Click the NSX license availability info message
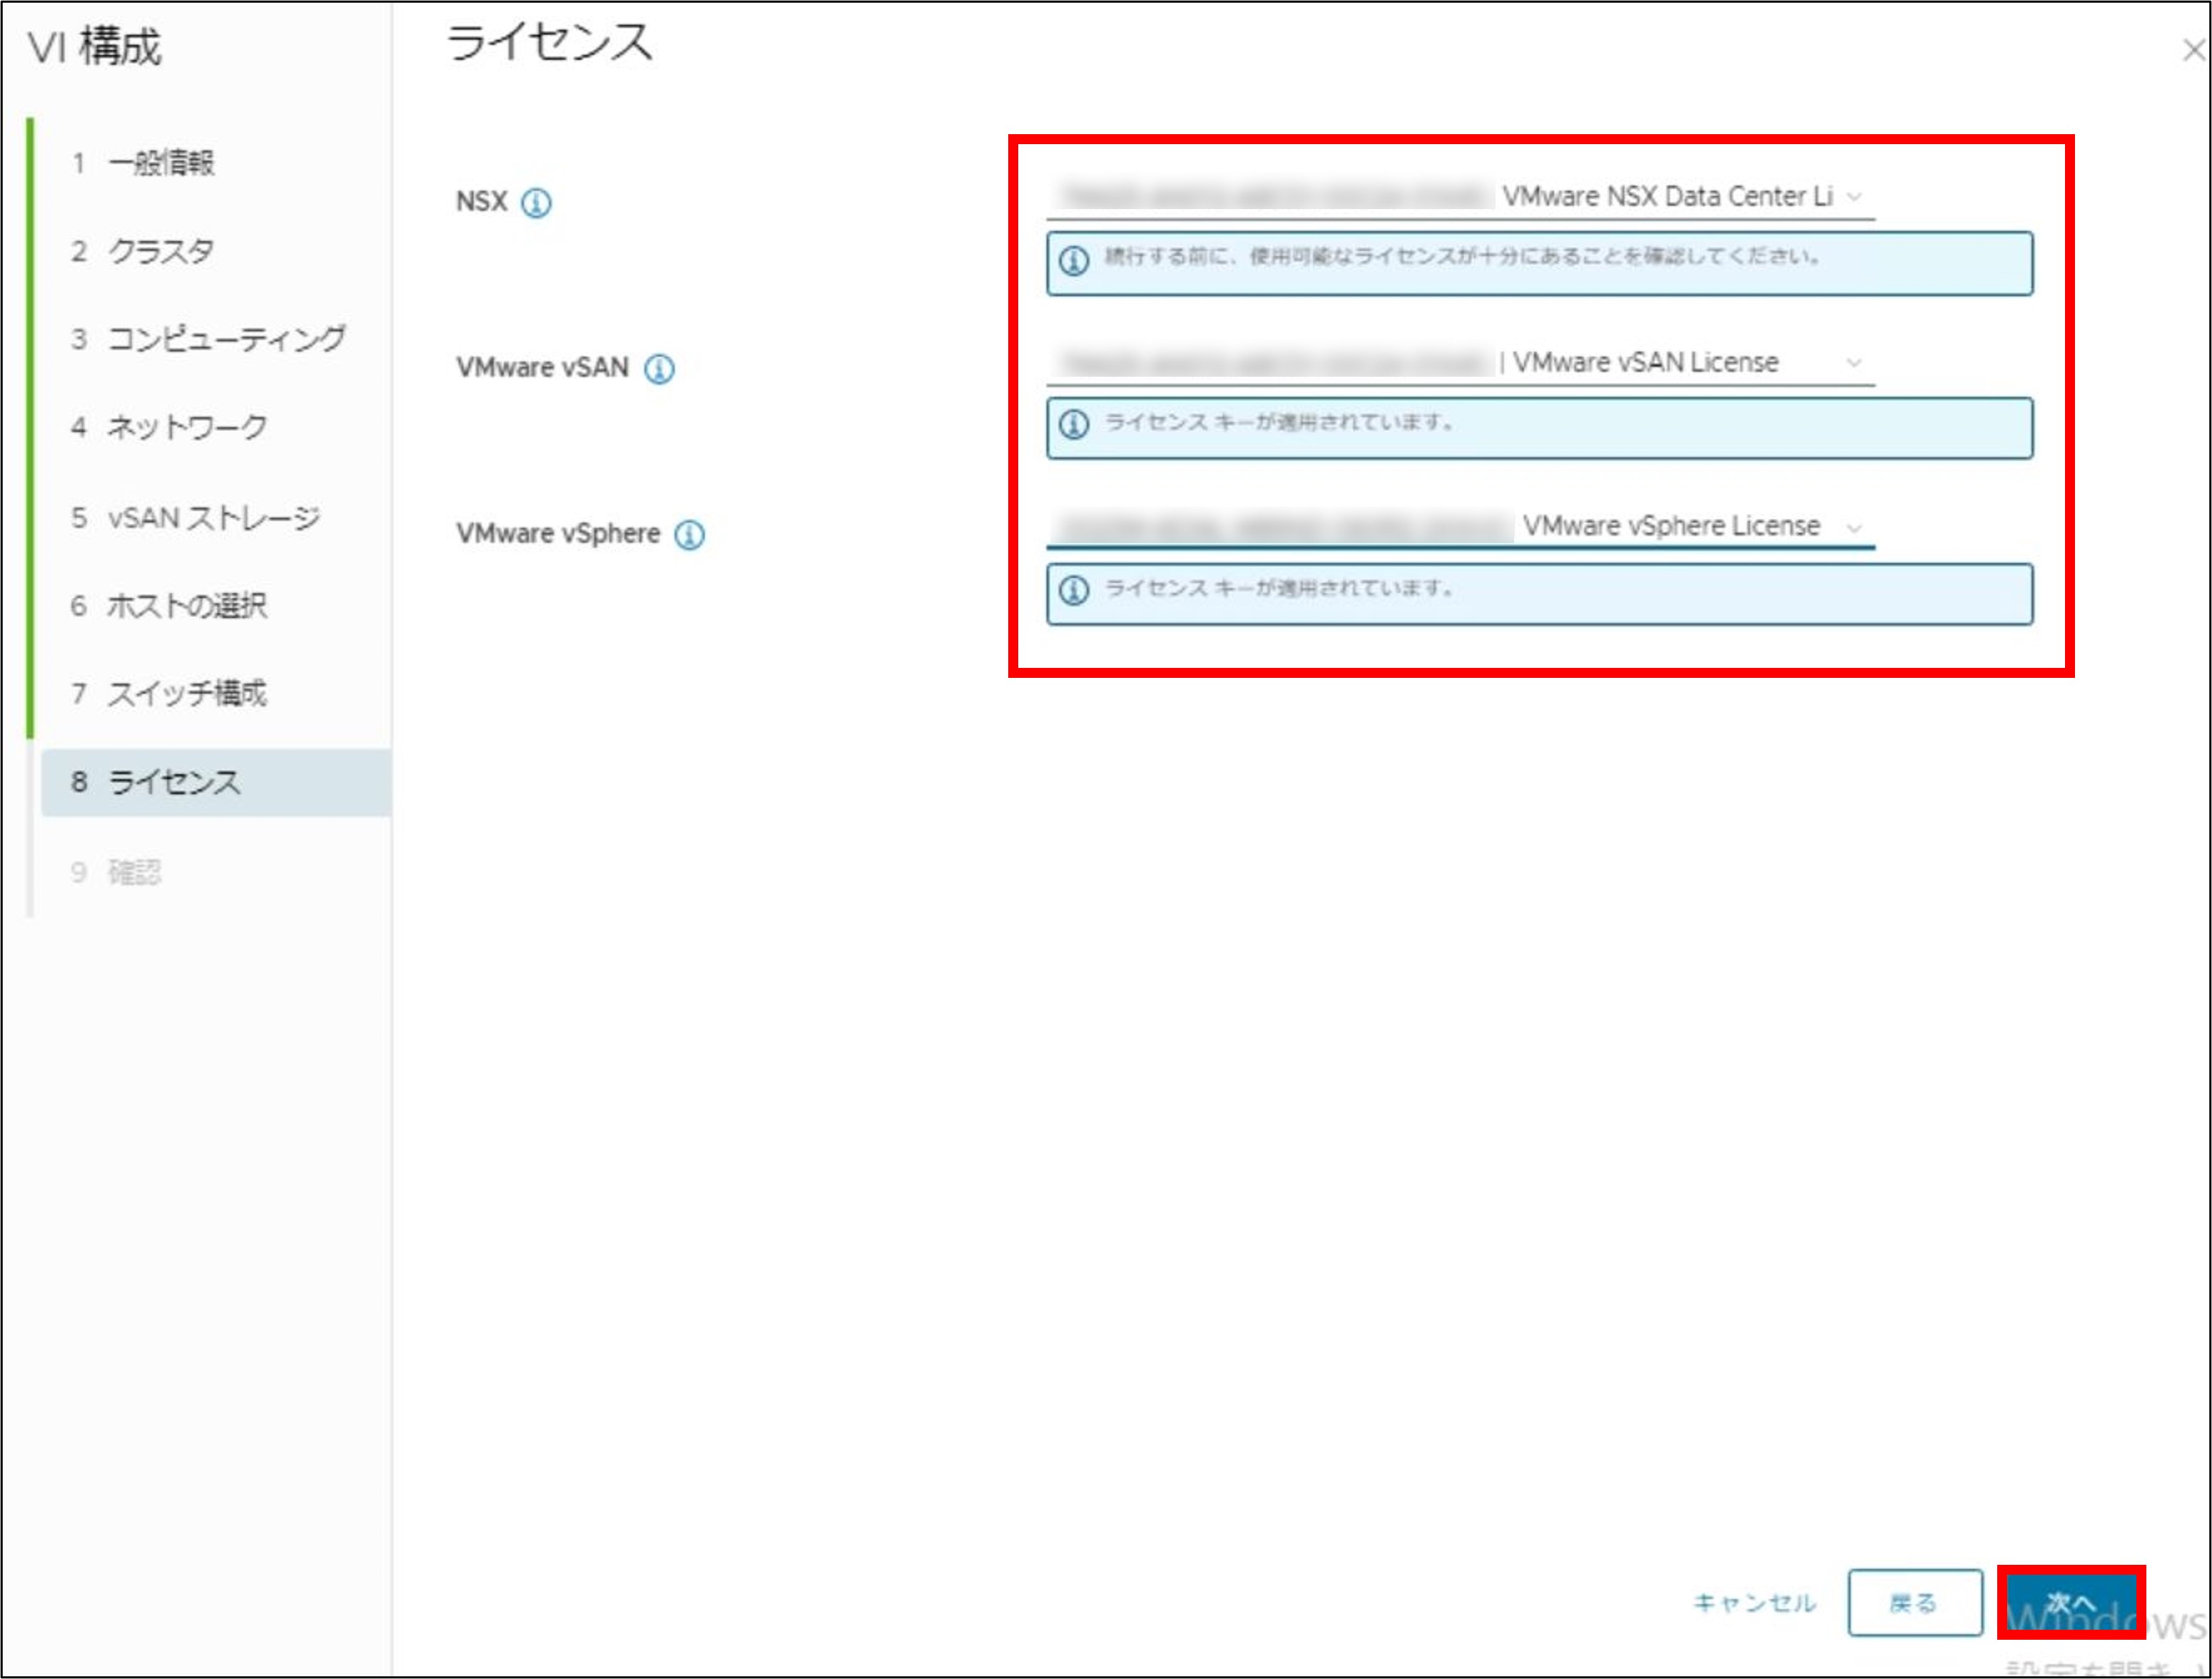The height and width of the screenshot is (1679, 2212). pos(1540,263)
